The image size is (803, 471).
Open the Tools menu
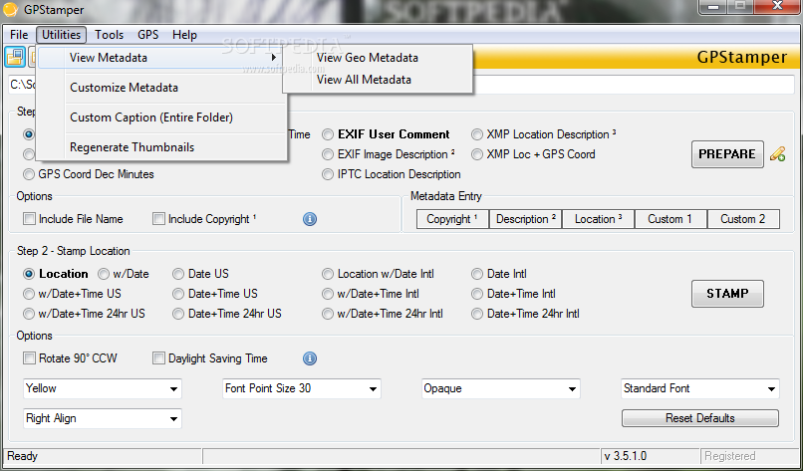[109, 35]
